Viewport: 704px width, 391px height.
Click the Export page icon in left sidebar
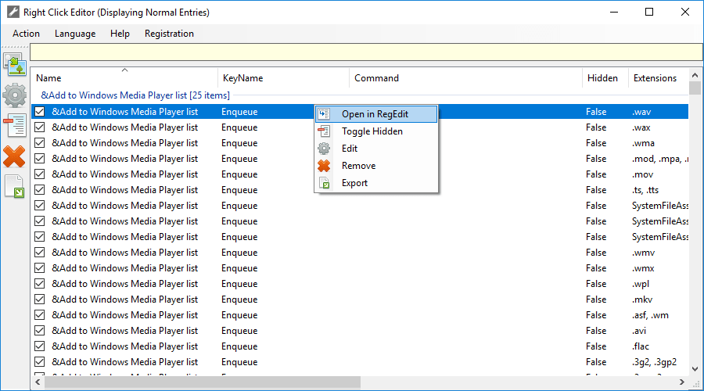(x=15, y=186)
